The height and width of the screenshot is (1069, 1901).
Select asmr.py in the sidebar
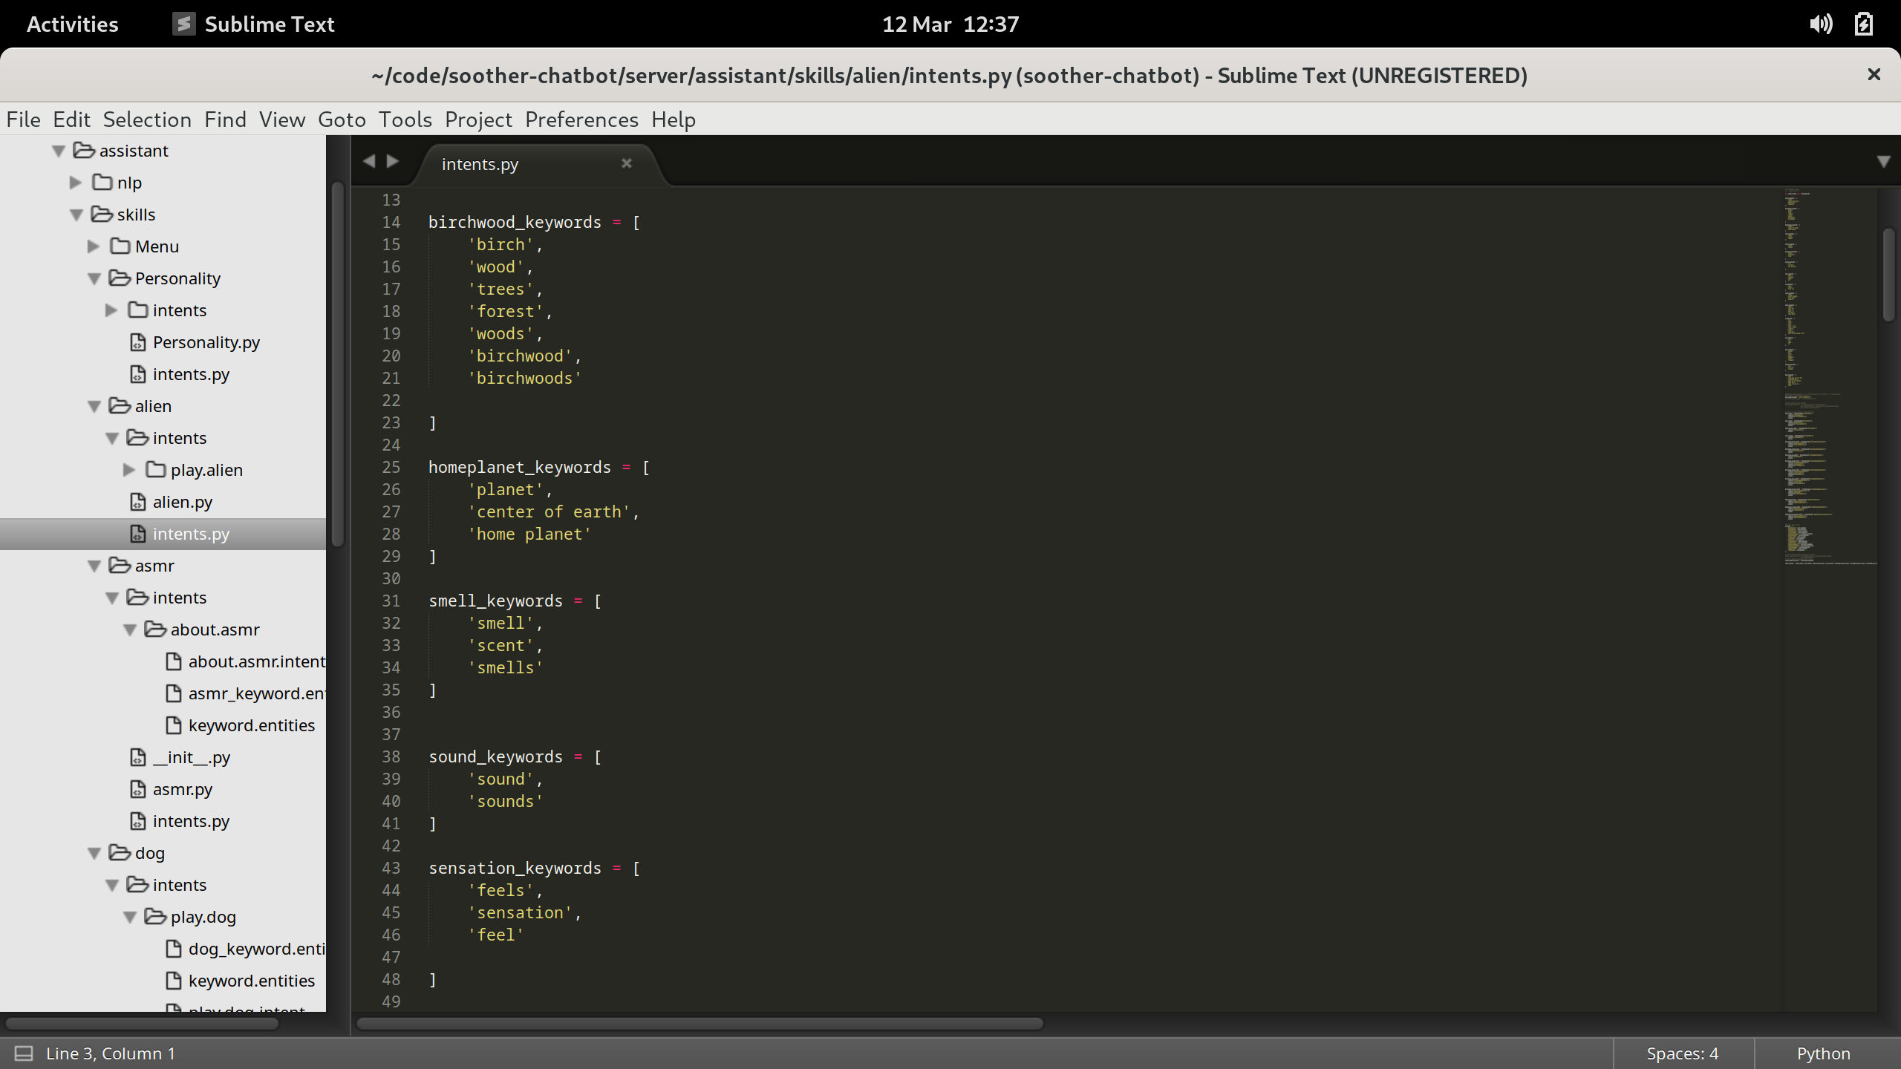click(182, 789)
